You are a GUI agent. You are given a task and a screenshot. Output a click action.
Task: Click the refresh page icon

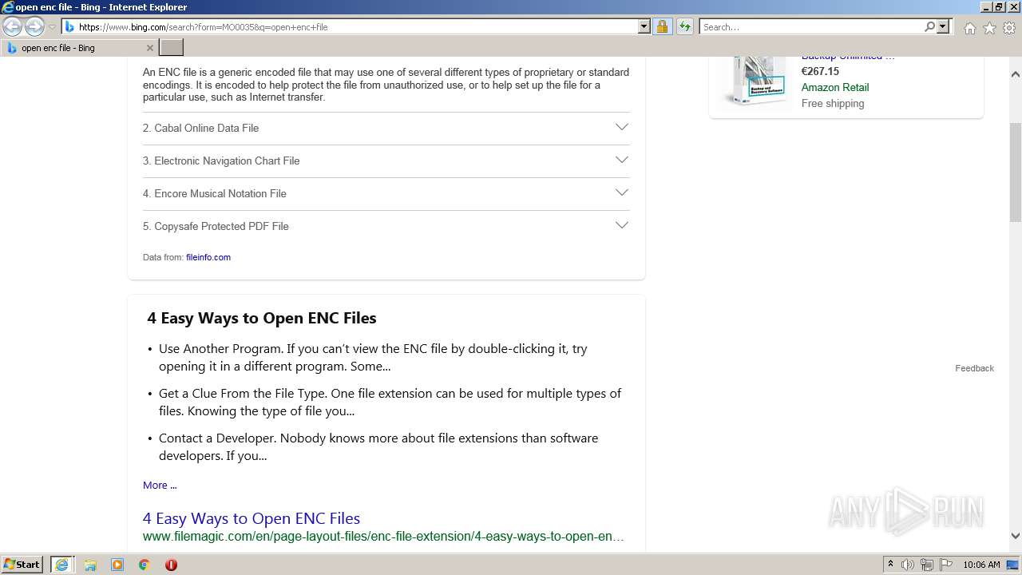[x=684, y=26]
